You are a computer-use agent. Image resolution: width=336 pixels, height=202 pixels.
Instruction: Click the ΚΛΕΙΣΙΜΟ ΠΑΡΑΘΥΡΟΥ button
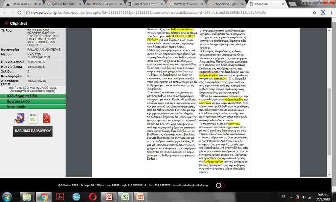click(x=33, y=131)
